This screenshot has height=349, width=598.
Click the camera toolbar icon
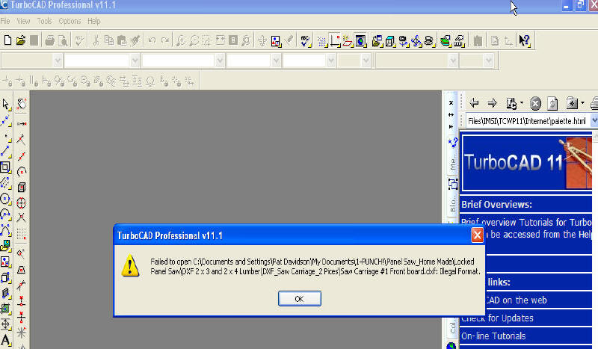click(403, 41)
